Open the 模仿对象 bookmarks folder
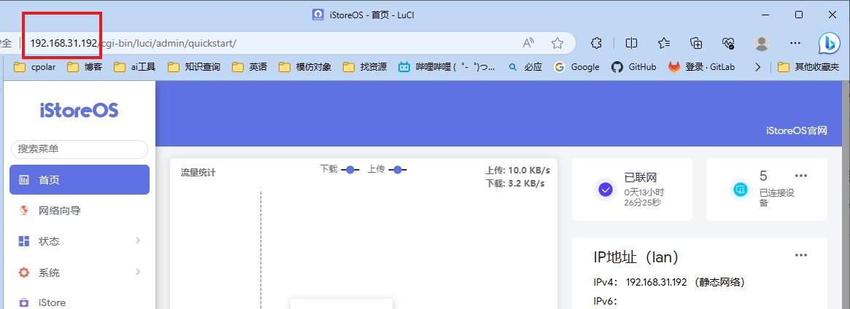This screenshot has width=850, height=309. 305,67
